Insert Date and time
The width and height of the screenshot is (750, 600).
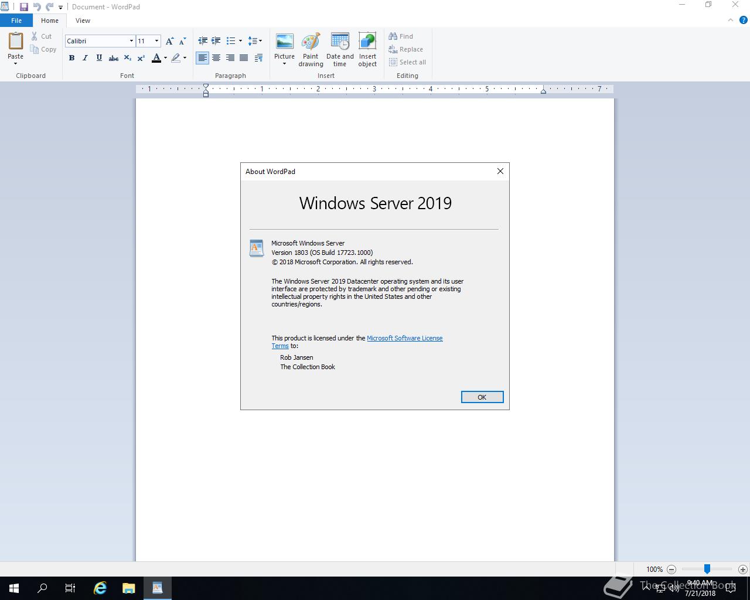340,50
